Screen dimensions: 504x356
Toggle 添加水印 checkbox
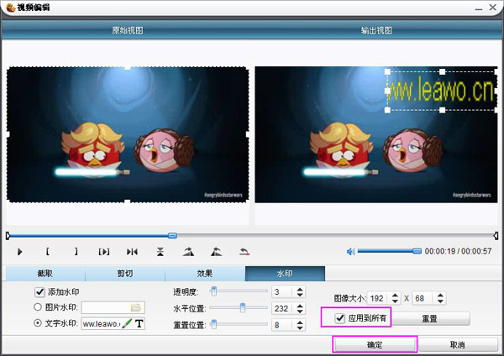click(39, 292)
